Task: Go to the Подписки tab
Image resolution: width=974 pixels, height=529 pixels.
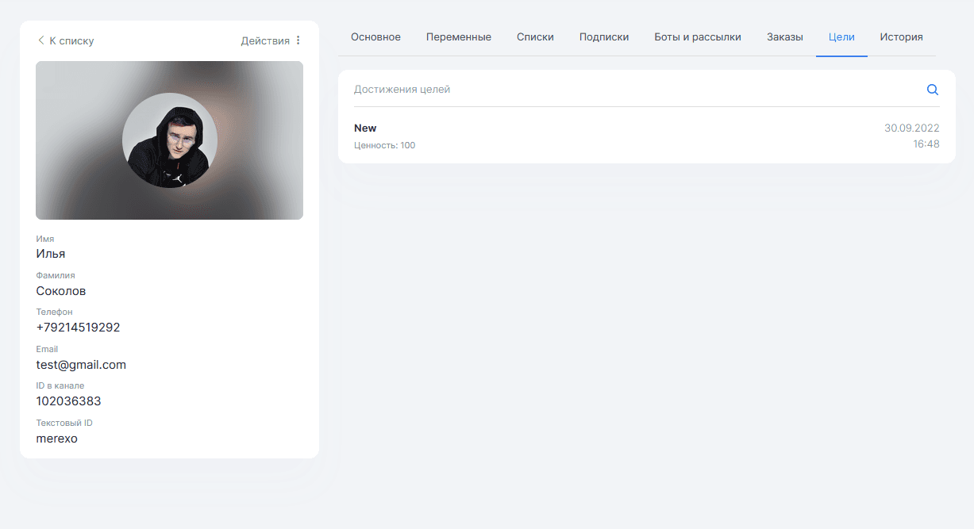Action: click(x=603, y=37)
